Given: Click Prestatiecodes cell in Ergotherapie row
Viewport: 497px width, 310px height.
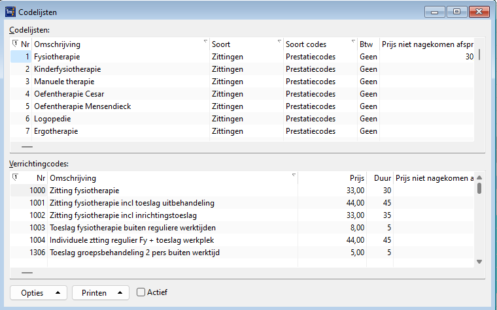Looking at the screenshot, I should 311,131.
